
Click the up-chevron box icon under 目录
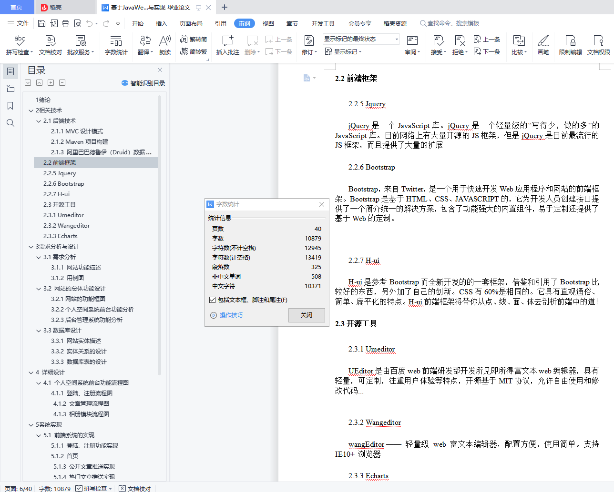coord(39,83)
